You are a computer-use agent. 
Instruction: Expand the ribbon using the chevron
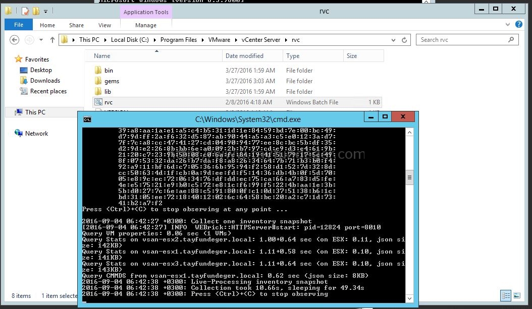508,24
